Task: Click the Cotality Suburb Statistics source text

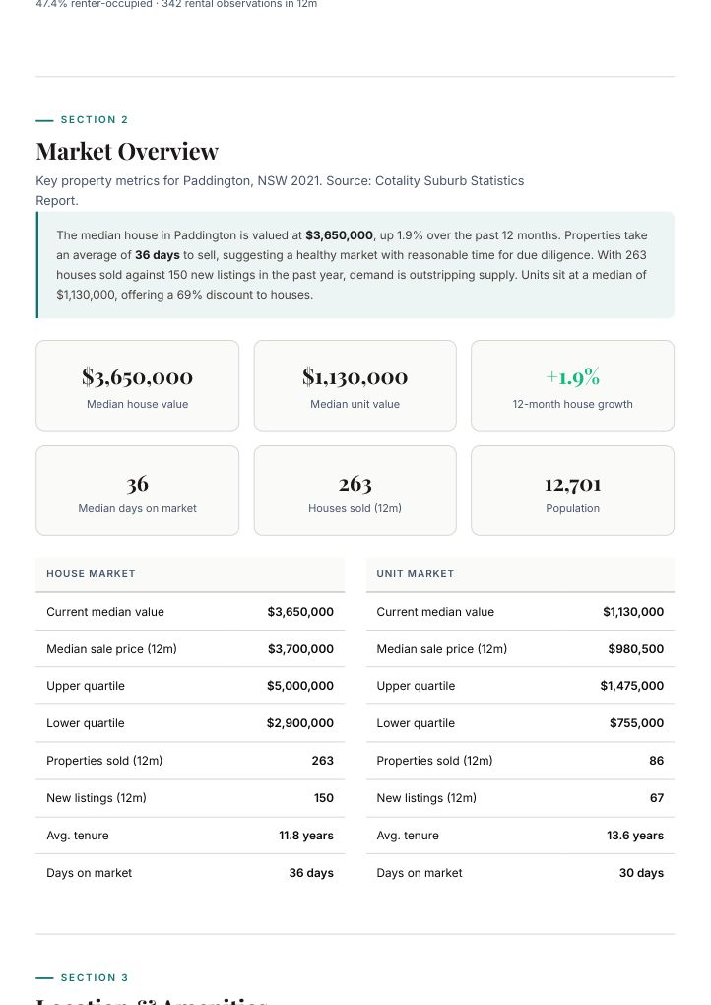Action: (x=280, y=190)
